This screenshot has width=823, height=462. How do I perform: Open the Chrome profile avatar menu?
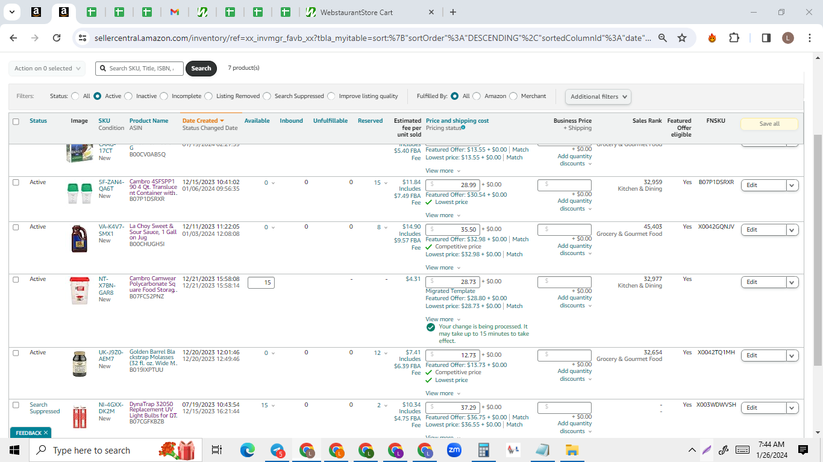coord(788,38)
